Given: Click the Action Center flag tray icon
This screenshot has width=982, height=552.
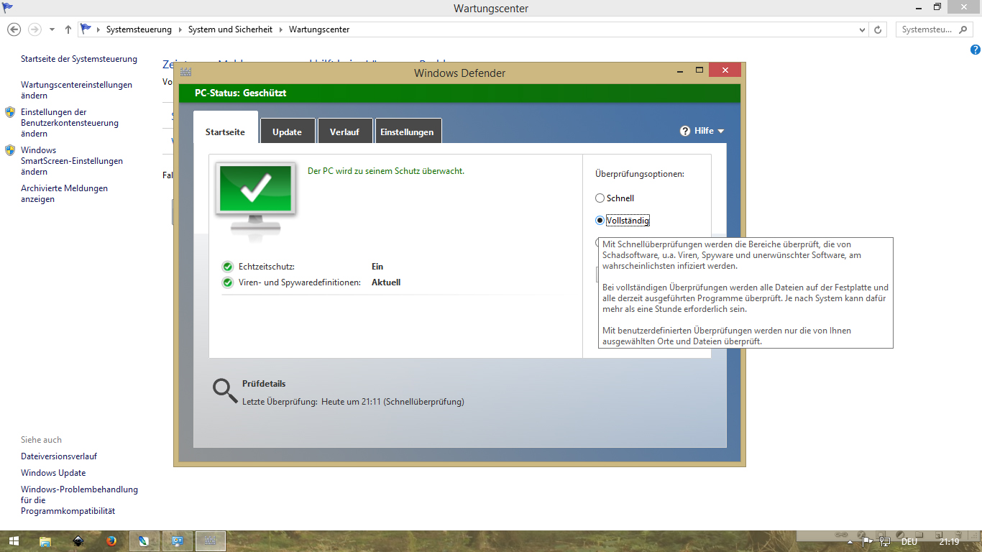Looking at the screenshot, I should pos(868,542).
